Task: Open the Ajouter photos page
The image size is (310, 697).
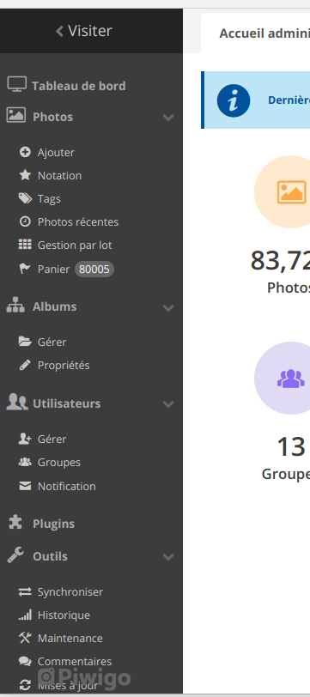Action: tap(56, 152)
